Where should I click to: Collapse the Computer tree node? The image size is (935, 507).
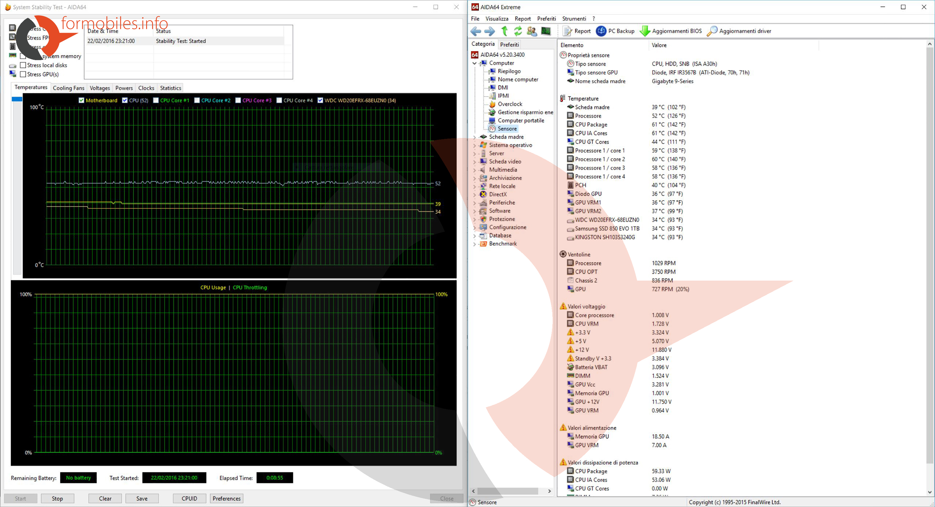click(x=474, y=63)
